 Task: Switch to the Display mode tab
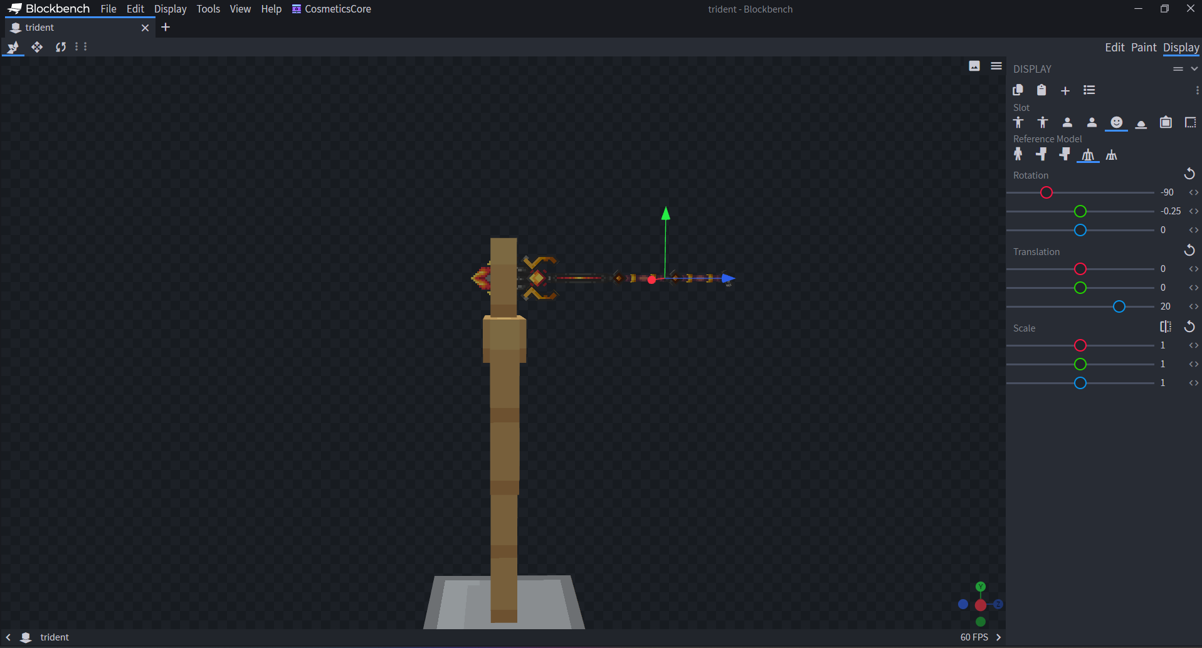point(1181,47)
